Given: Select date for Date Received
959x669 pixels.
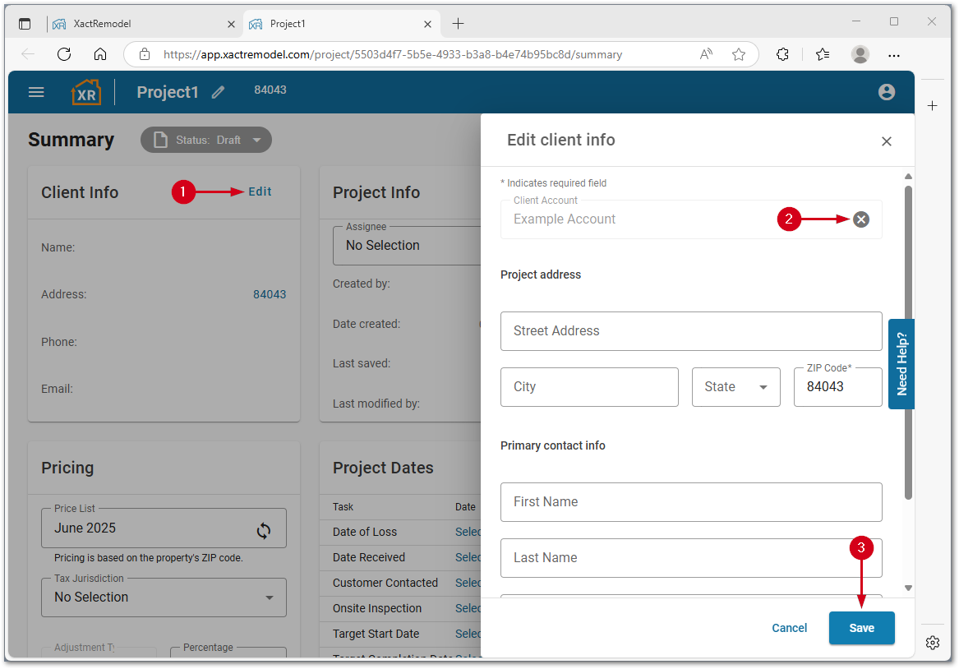Looking at the screenshot, I should (468, 558).
